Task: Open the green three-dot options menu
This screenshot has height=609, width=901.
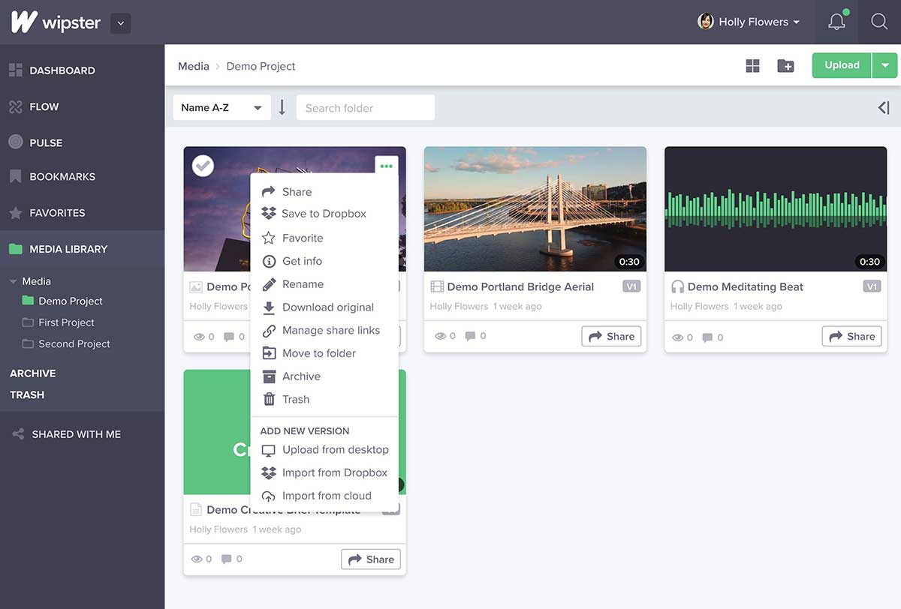Action: [386, 166]
